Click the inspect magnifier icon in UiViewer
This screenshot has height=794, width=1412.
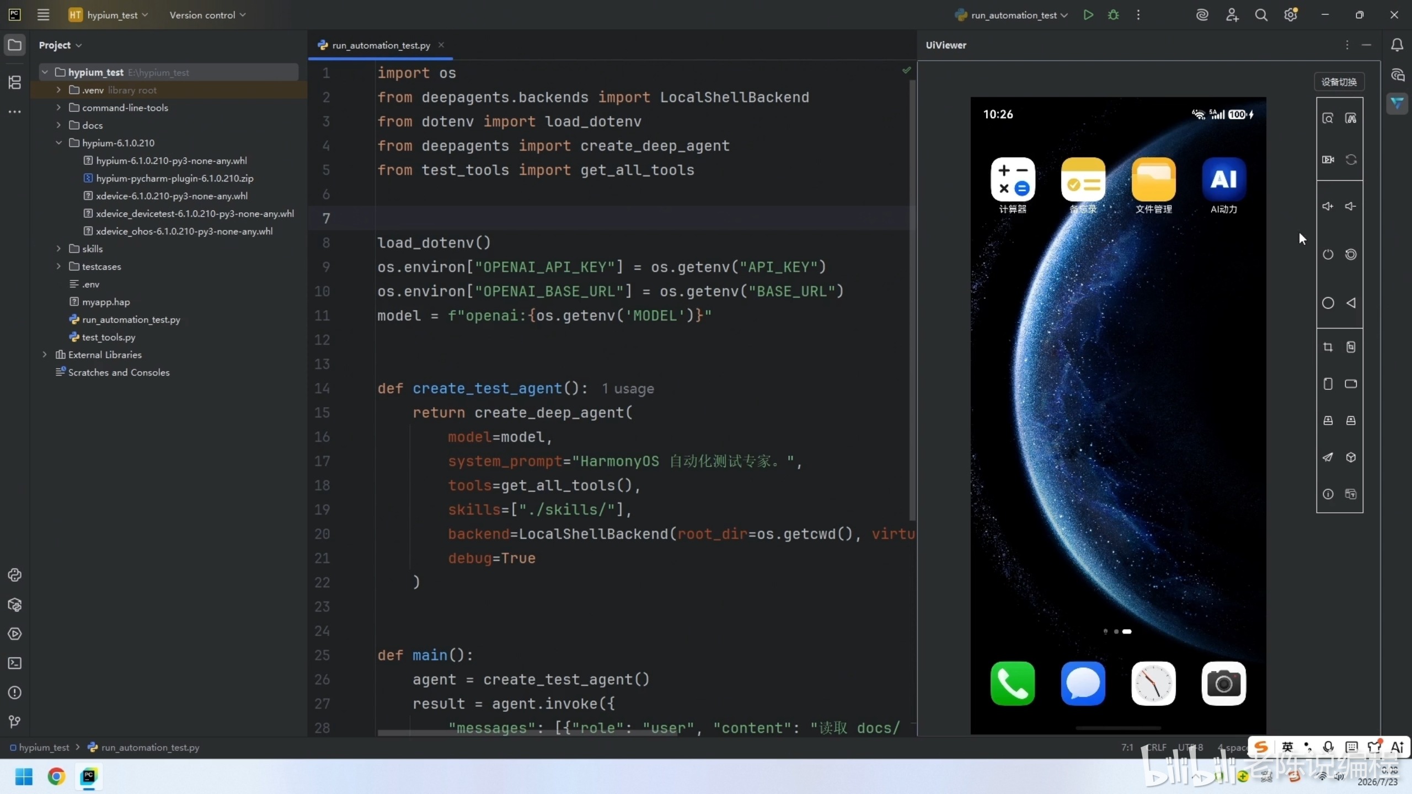click(1328, 118)
